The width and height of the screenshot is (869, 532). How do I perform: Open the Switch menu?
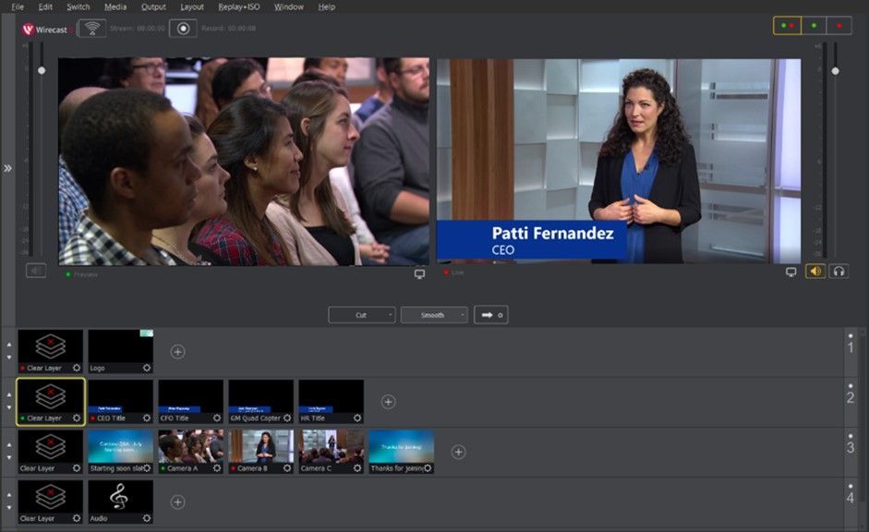click(78, 6)
